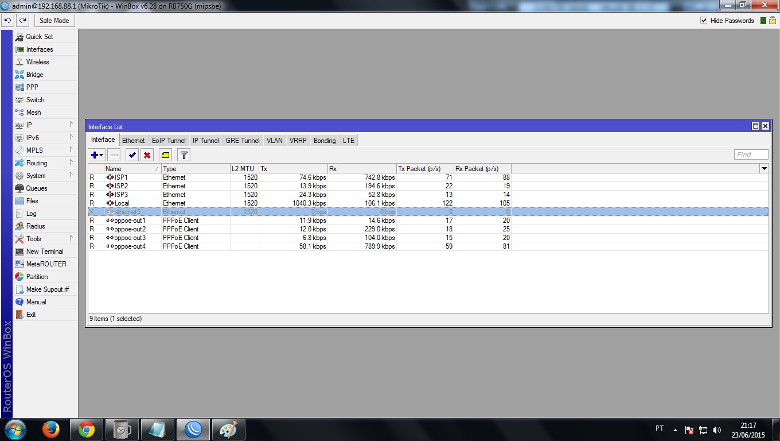Click the volume speaker tray icon
The height and width of the screenshot is (441, 780).
pyautogui.click(x=717, y=430)
